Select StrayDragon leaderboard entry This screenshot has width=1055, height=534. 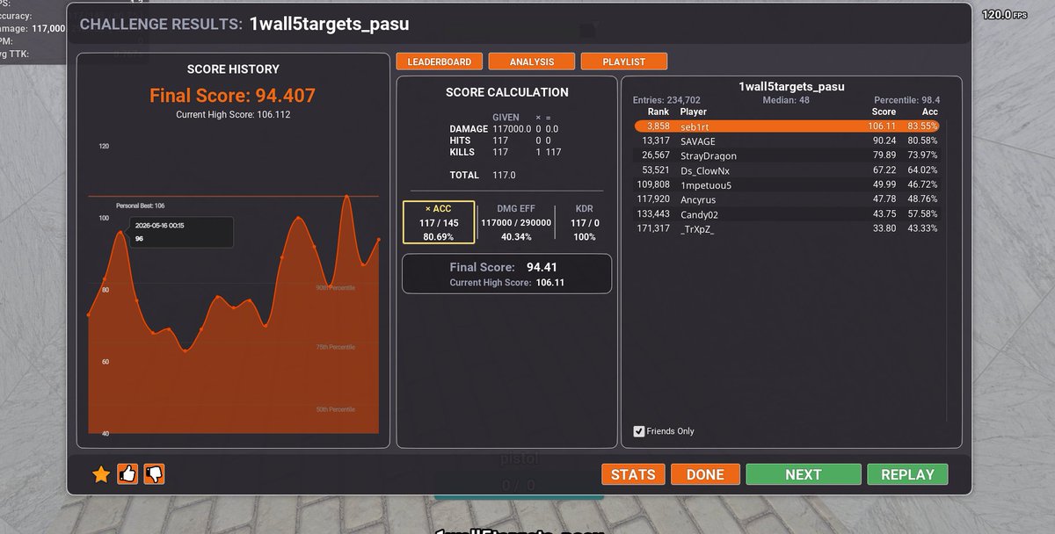click(x=787, y=155)
